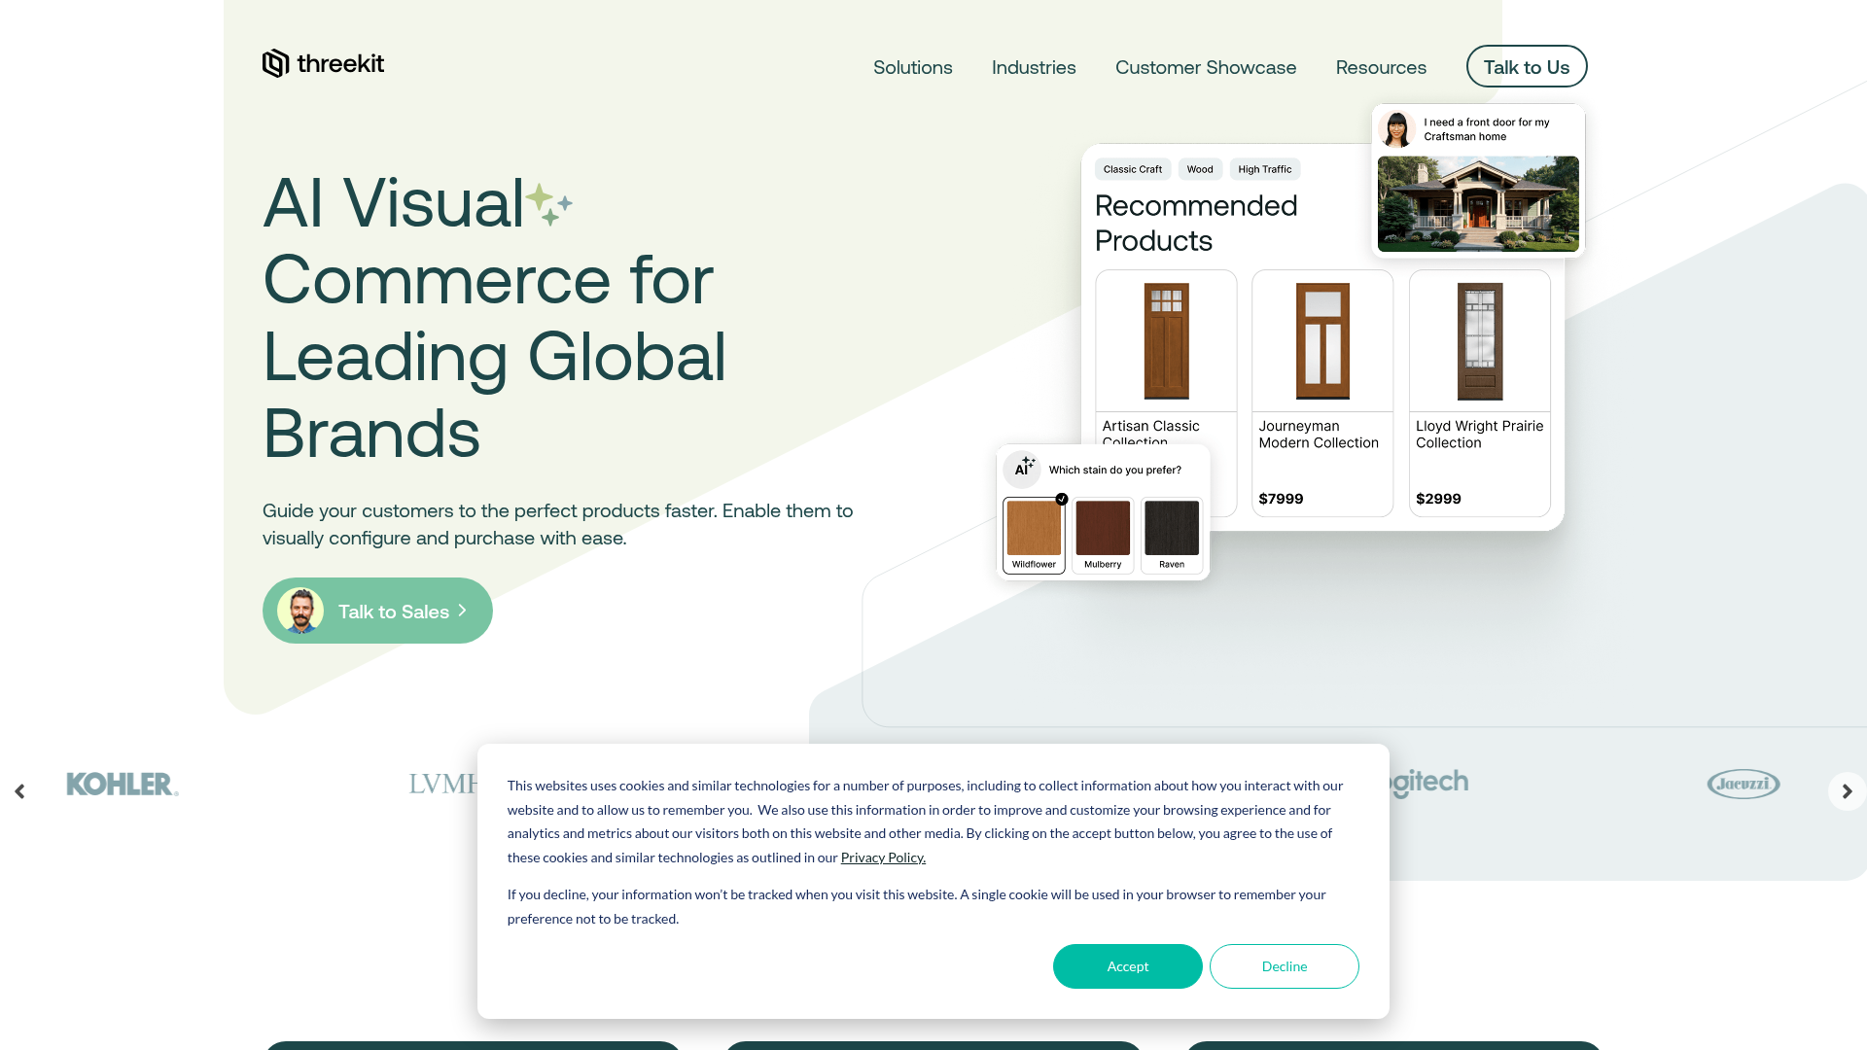Toggle the High Traffic filter chip
Image resolution: width=1867 pixels, height=1050 pixels.
1264,168
